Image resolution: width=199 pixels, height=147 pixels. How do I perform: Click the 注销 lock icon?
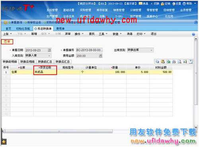click(x=162, y=4)
